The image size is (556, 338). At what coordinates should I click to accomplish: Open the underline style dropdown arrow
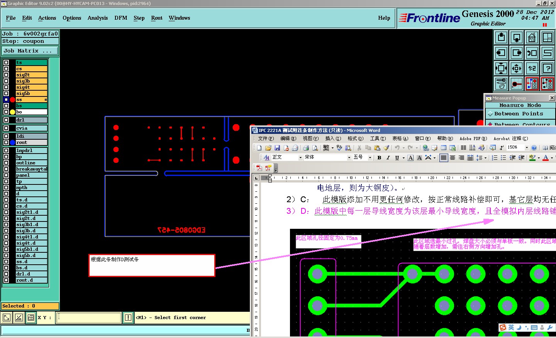[403, 158]
